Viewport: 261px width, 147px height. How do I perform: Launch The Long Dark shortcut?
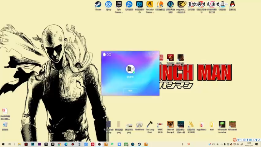[150, 127]
